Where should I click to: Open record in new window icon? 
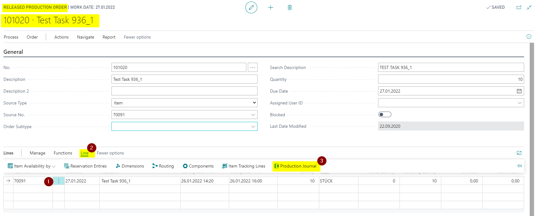click(519, 7)
